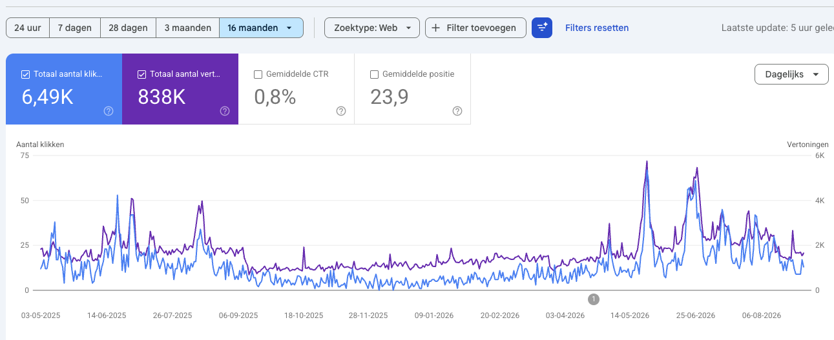
Task: Switch to 28 dagen date range
Action: coord(129,28)
